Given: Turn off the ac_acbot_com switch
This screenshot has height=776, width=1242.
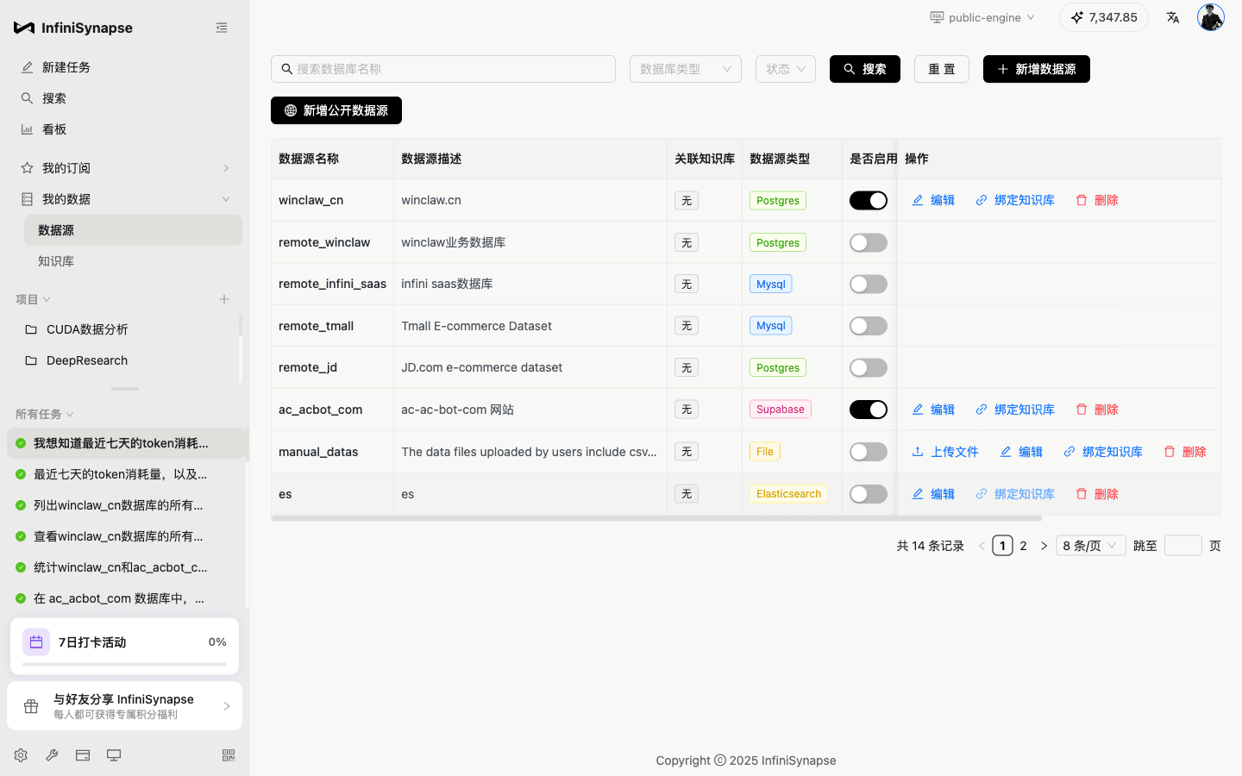Looking at the screenshot, I should (868, 409).
